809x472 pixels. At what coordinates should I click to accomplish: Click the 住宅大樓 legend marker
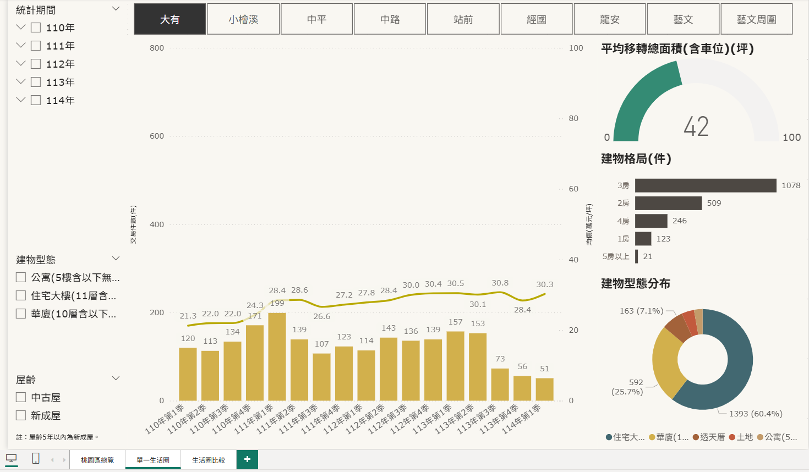point(609,437)
